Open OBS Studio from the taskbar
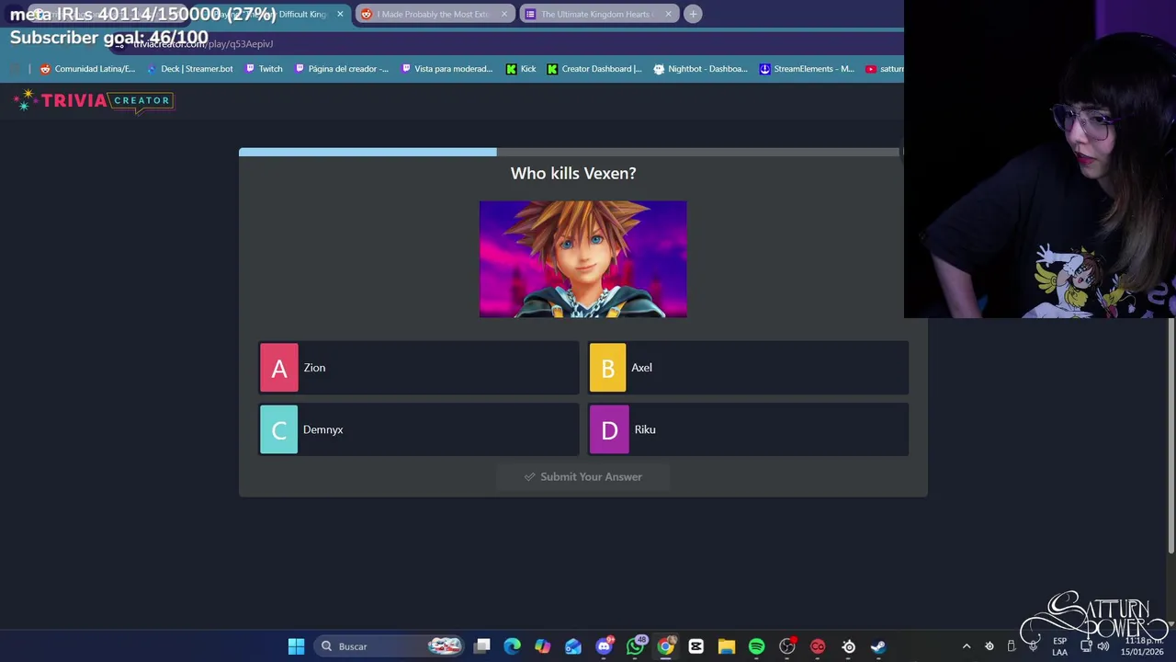Image resolution: width=1176 pixels, height=662 pixels. (787, 646)
